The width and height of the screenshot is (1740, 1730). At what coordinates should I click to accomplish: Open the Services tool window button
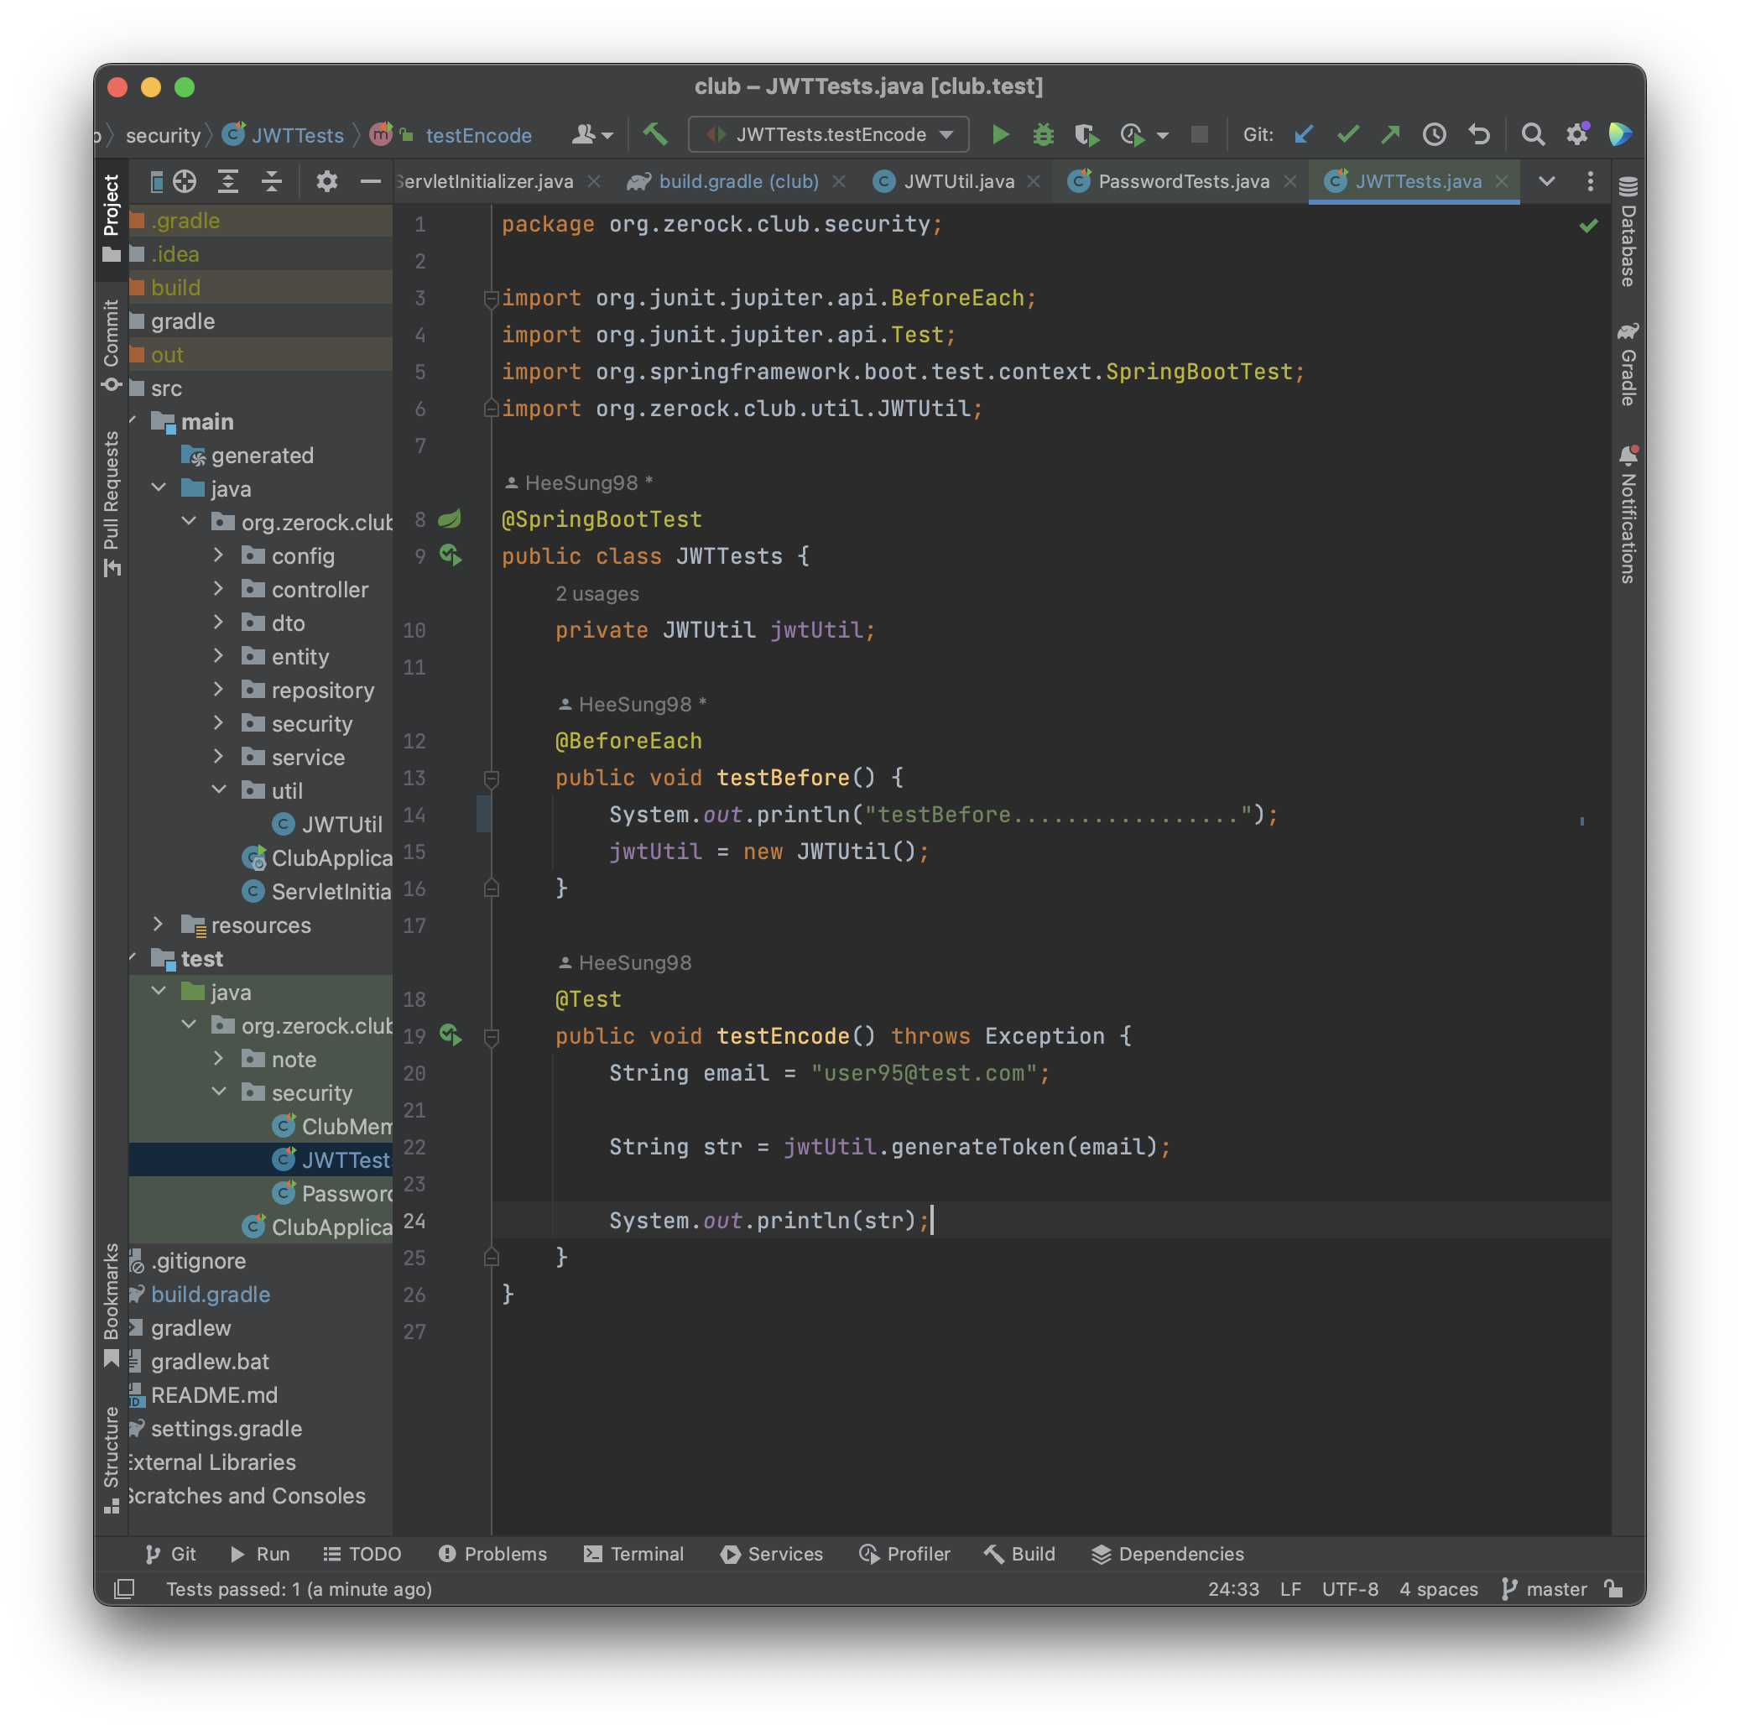tap(772, 1555)
